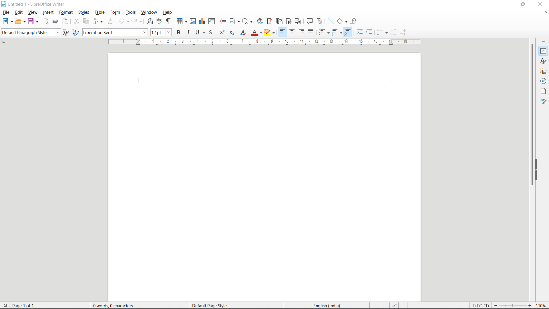Open the highlighting color dropdown
The height and width of the screenshot is (309, 549).
pos(274,33)
